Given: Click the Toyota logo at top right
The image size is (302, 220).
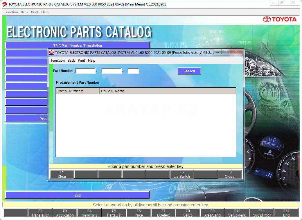Looking at the screenshot, I should (x=280, y=19).
